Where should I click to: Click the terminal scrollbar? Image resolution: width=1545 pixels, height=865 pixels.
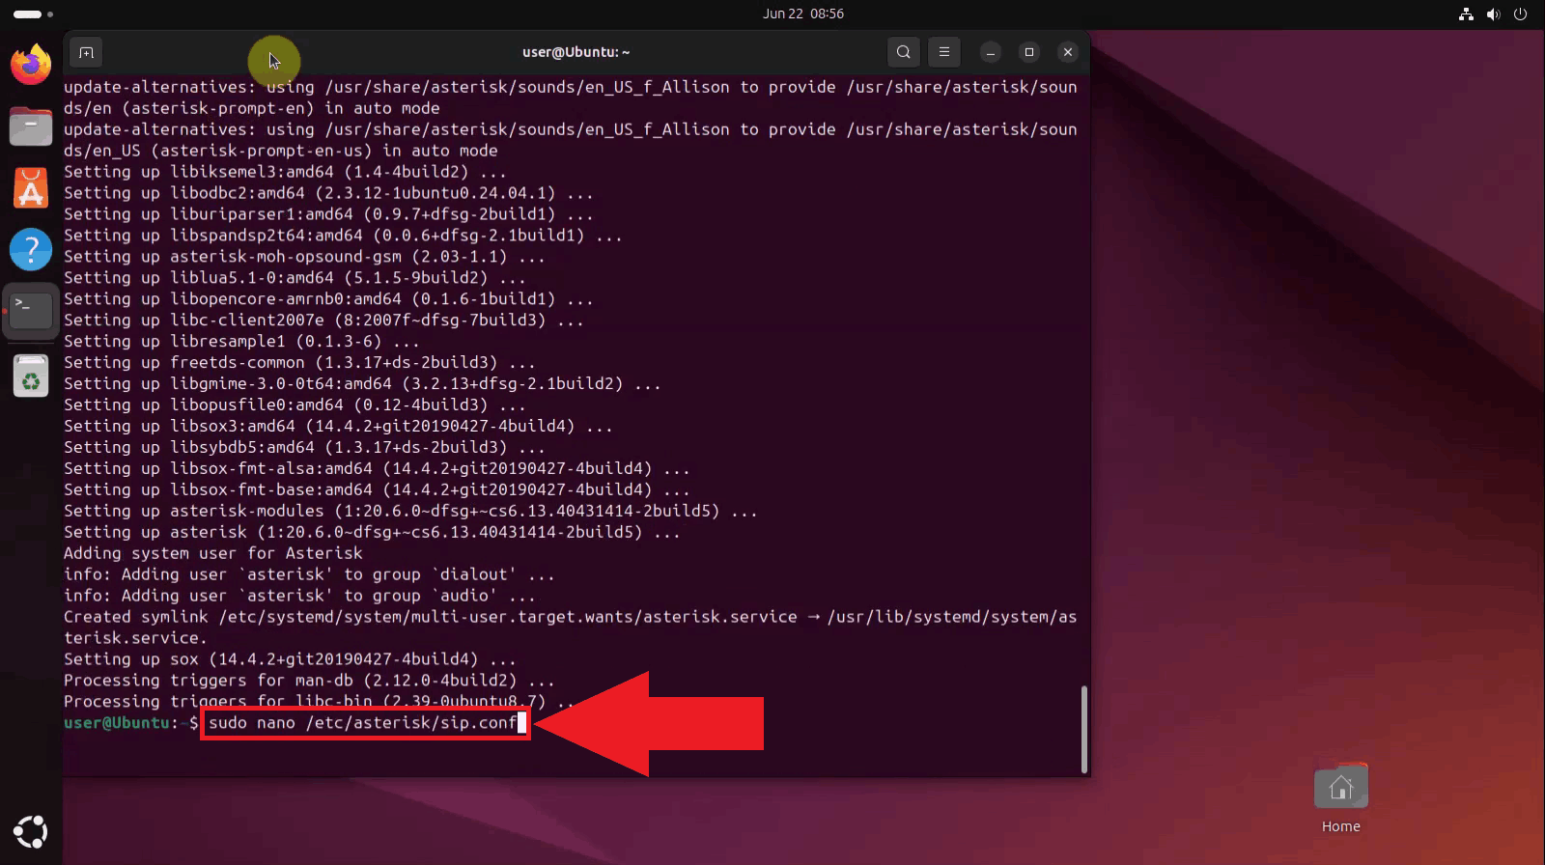tap(1084, 730)
